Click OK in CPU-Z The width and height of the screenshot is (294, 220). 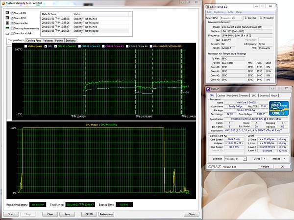pyautogui.click(x=282, y=167)
